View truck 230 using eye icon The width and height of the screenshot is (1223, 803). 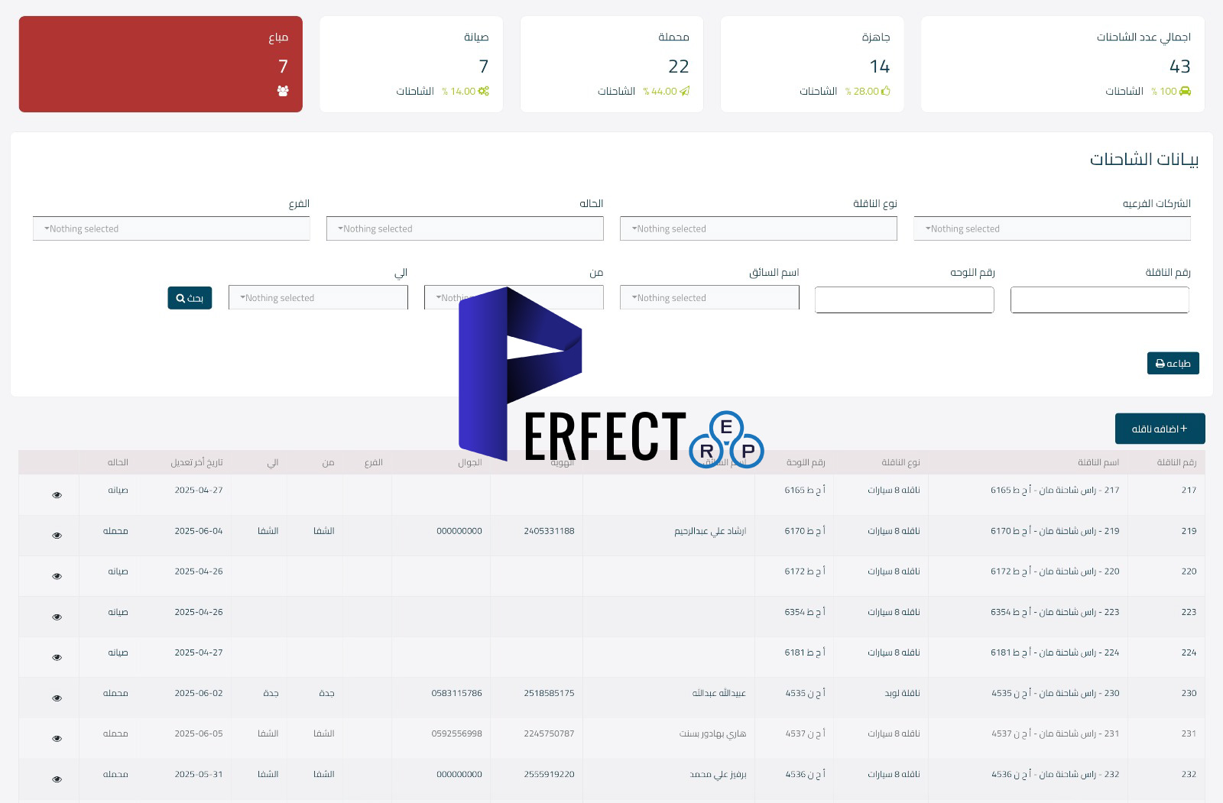click(x=57, y=698)
